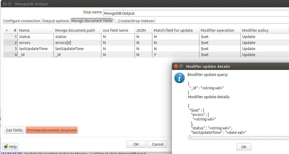Viewport: 289px width, 154px height.
Task: Click OK in Modifier update details dialog
Action: click(244, 147)
